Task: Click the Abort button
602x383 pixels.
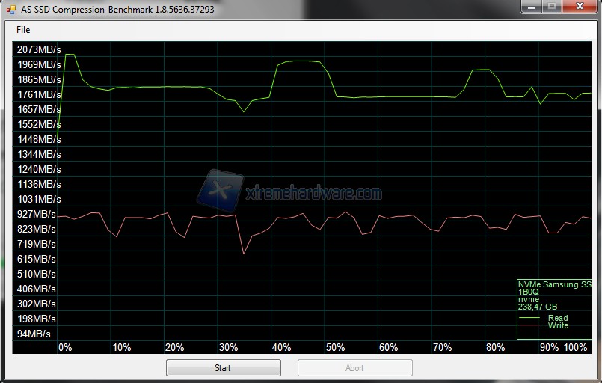Action: click(354, 368)
